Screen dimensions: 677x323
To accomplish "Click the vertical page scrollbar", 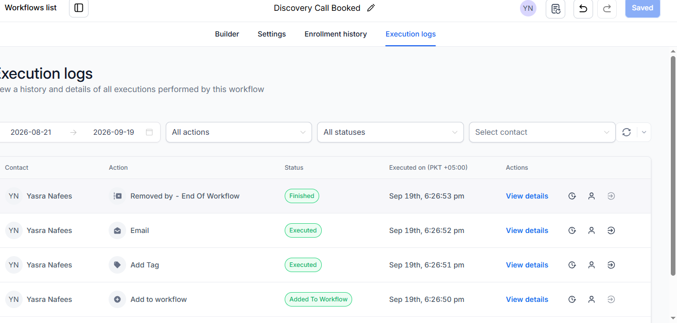I will [x=673, y=165].
